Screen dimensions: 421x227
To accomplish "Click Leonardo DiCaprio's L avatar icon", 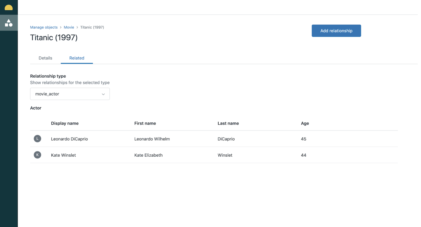I will [x=37, y=139].
